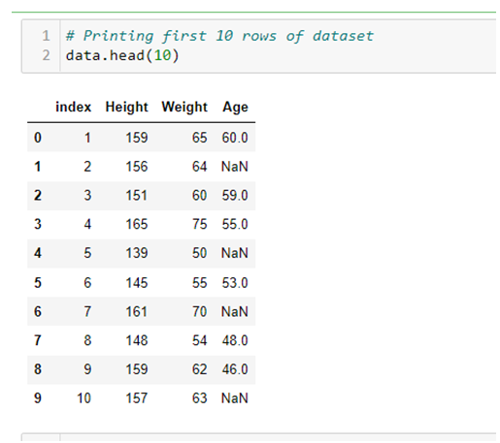The image size is (500, 443).
Task: Select row label 0 in dataframe
Action: (x=38, y=138)
